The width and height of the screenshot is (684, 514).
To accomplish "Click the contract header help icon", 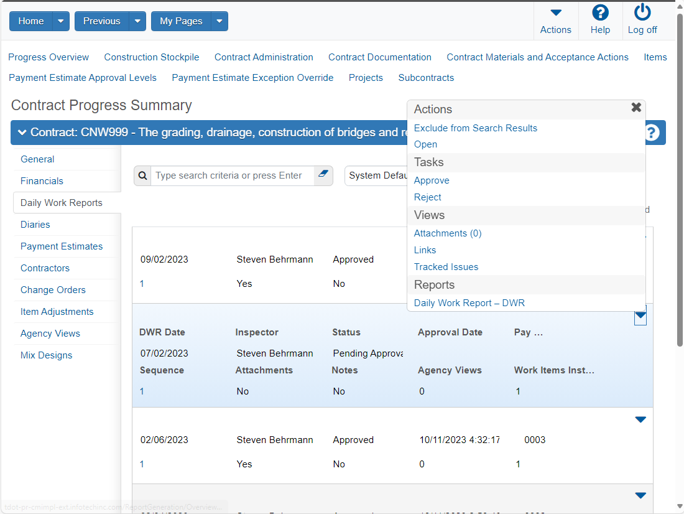I will [x=651, y=133].
